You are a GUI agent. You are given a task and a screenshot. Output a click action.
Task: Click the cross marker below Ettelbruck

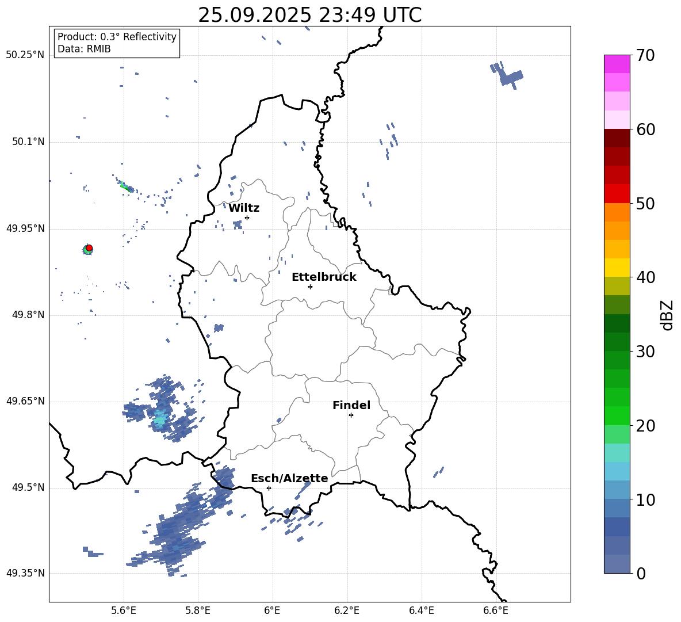click(310, 287)
